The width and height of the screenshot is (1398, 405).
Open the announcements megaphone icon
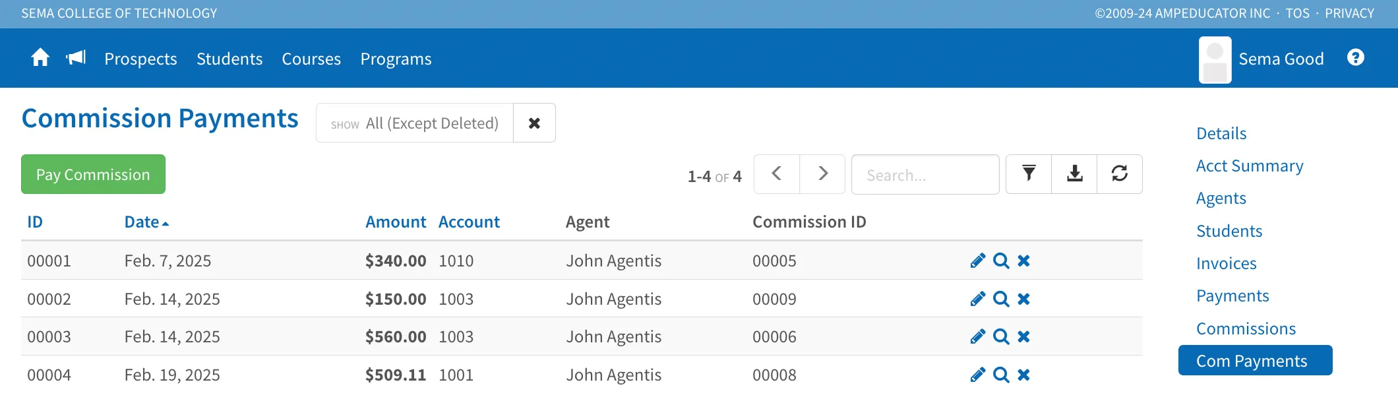click(x=76, y=58)
